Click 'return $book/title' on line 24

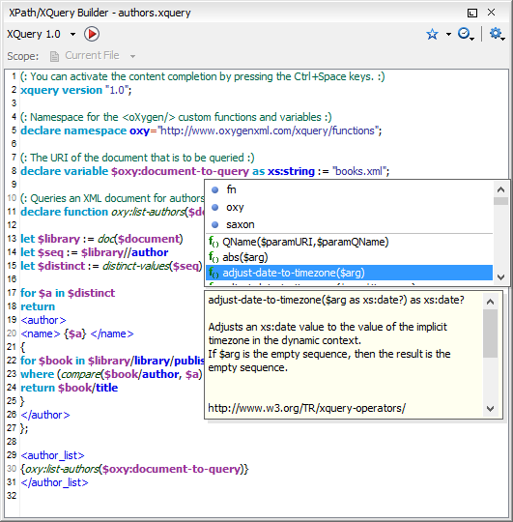[x=70, y=388]
